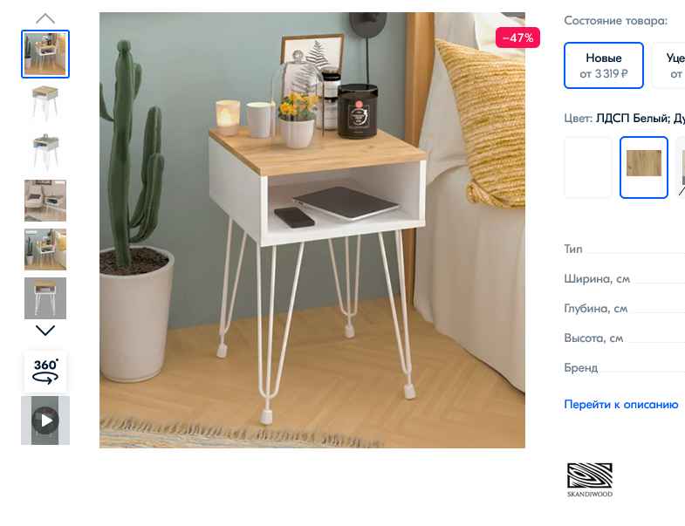Click the SKANDIWOOD brand logo
The height and width of the screenshot is (526, 685).
[590, 480]
